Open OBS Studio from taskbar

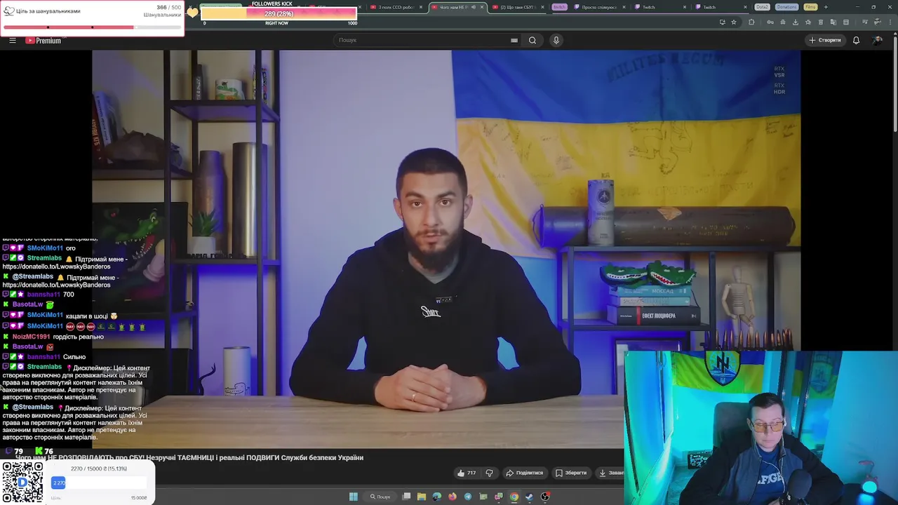coord(545,497)
